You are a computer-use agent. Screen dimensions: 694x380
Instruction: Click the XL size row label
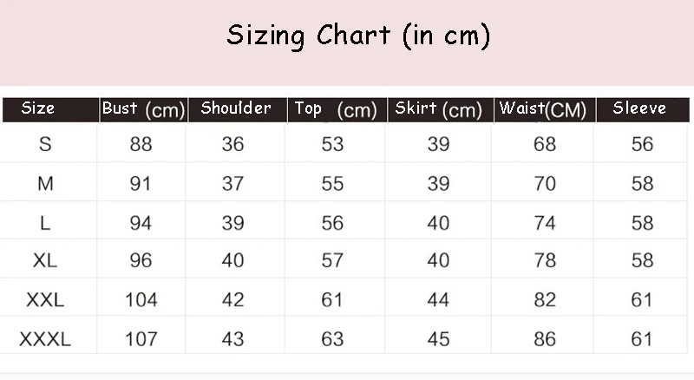click(x=45, y=260)
